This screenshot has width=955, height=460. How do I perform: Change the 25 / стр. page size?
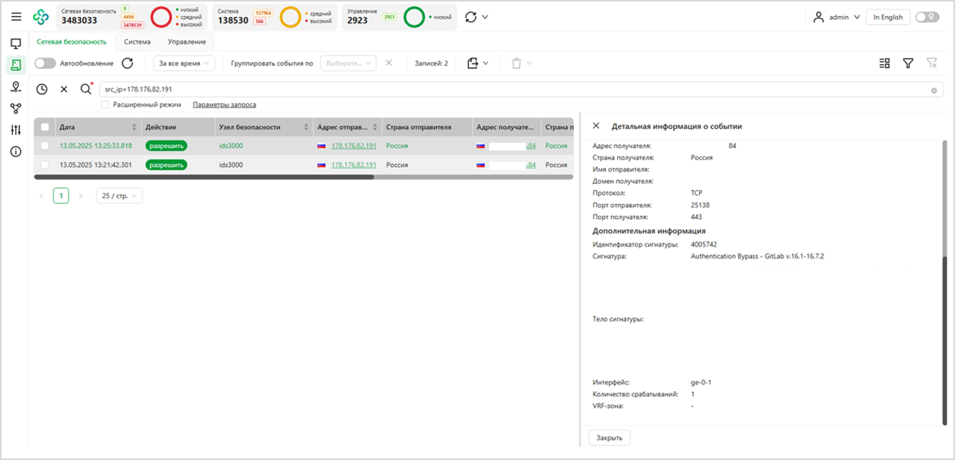click(119, 196)
